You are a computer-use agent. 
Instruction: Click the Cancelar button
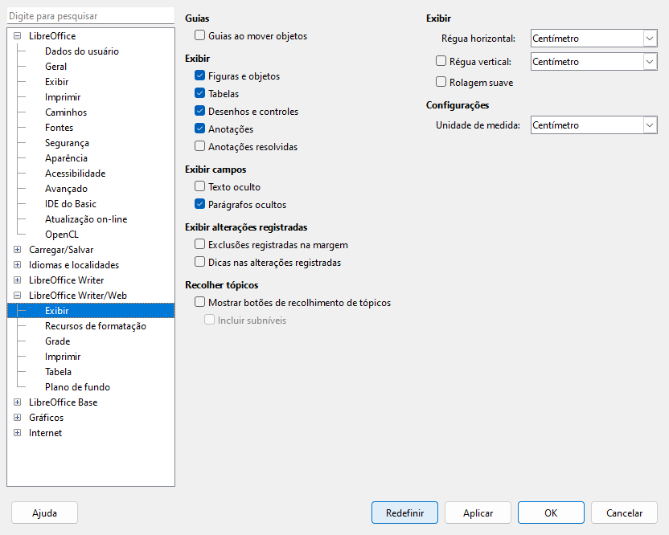tap(624, 513)
